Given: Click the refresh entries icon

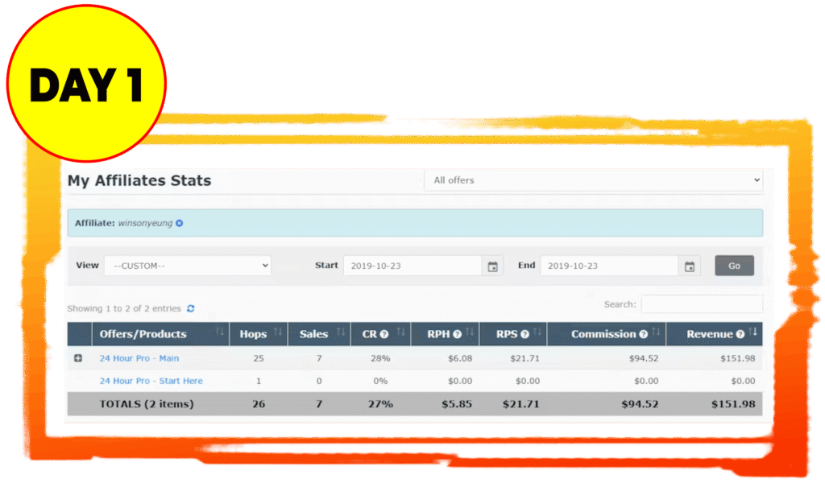Looking at the screenshot, I should [191, 308].
